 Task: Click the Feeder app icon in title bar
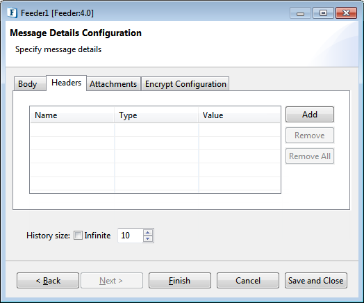[x=12, y=13]
